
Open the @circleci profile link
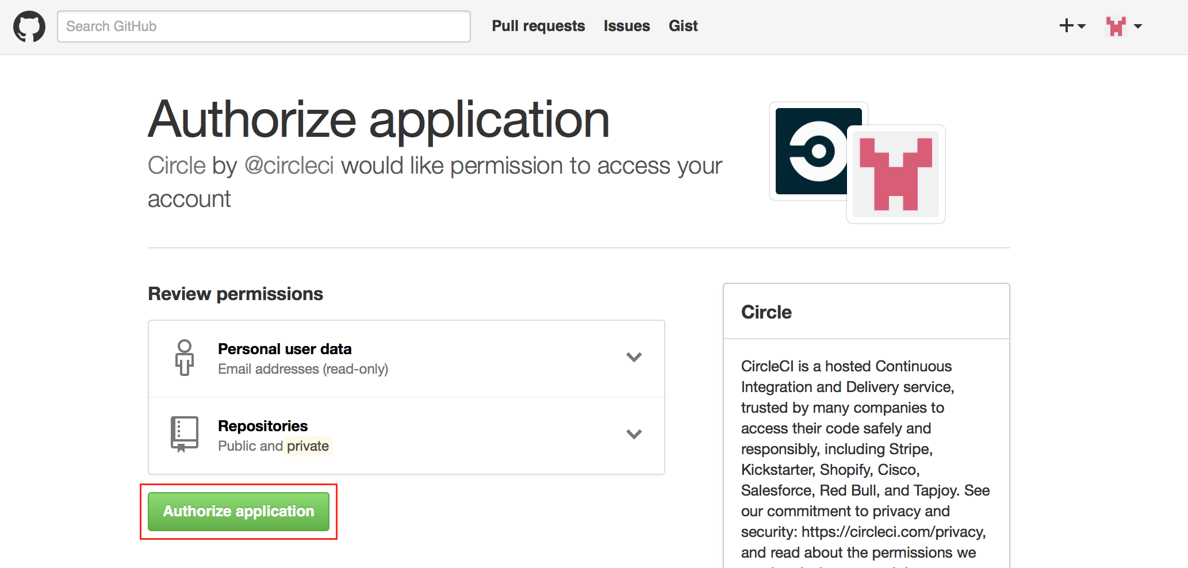290,165
